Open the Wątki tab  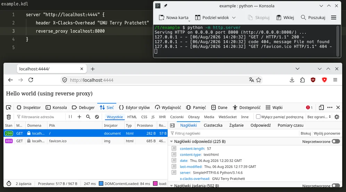274,108
